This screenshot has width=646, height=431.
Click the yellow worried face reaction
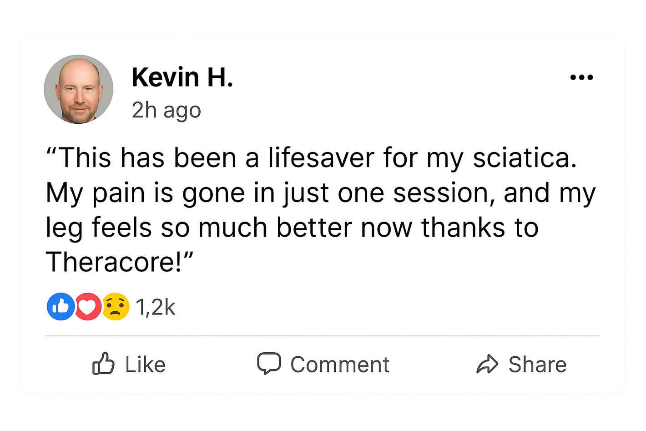116,307
